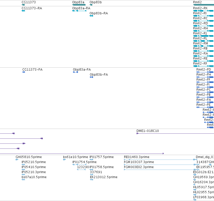Image resolution: width=214 pixels, height=201 pixels.
Task: Select transcript Rm62-RD
Action: coord(200,23)
